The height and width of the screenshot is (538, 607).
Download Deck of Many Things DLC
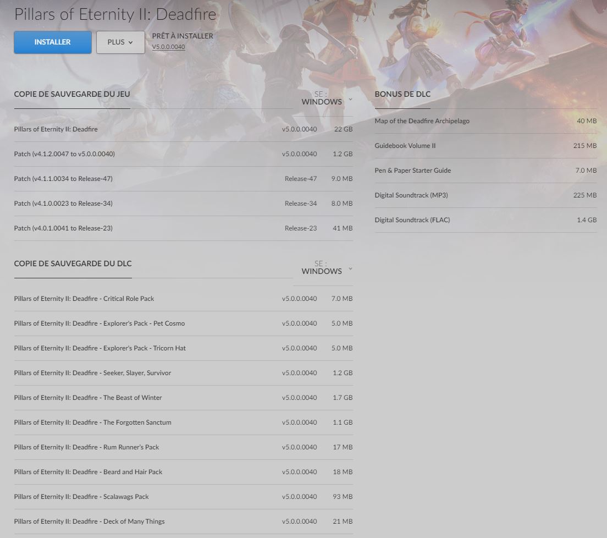[x=183, y=521]
